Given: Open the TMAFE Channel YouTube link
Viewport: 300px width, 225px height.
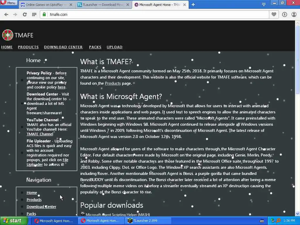Looking at the screenshot, I should (40, 134).
